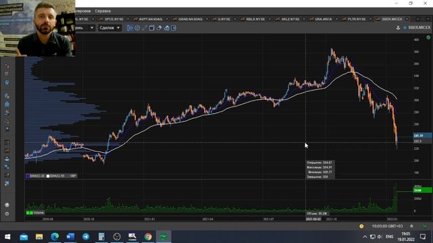The width and height of the screenshot is (433, 243).
Task: Toggle the VBP indicator label
Action: (x=72, y=175)
